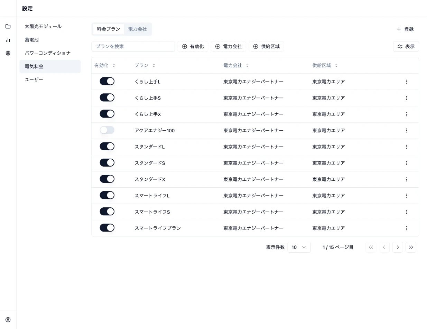Open パワーコンディショナ settings
This screenshot has height=329, width=427.
tap(50, 53)
